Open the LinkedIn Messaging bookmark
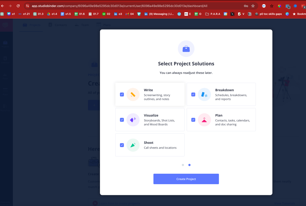The image size is (306, 206). pos(159,14)
